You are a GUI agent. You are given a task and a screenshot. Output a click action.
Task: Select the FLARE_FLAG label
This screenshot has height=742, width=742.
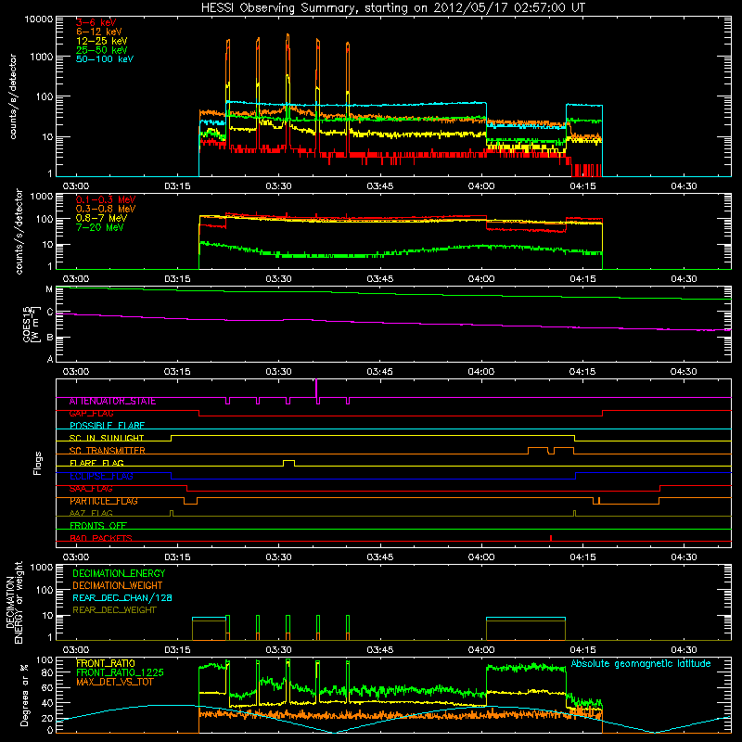(96, 463)
